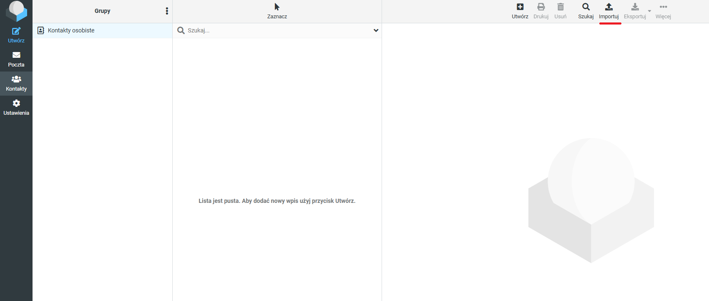
Task: Open Eksportuj dropdown arrow
Action: pos(649,11)
